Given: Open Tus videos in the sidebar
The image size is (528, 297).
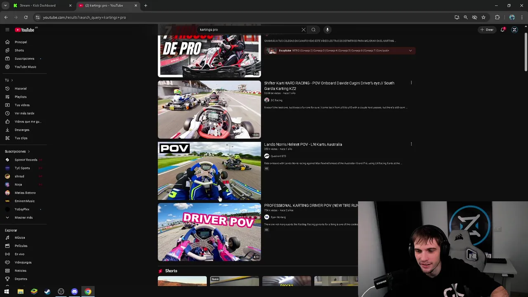Looking at the screenshot, I should [x=22, y=105].
